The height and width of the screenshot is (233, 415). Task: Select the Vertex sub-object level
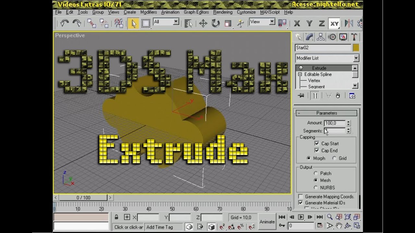tap(314, 80)
